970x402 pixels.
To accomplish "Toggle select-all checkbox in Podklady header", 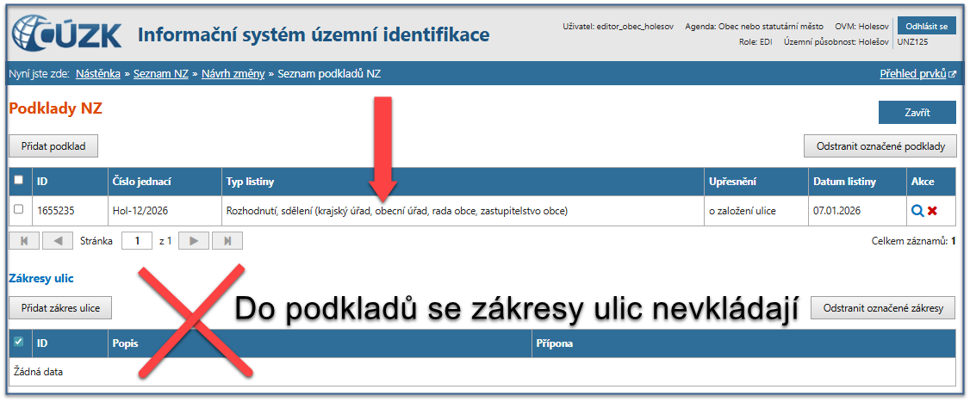I will point(19,181).
